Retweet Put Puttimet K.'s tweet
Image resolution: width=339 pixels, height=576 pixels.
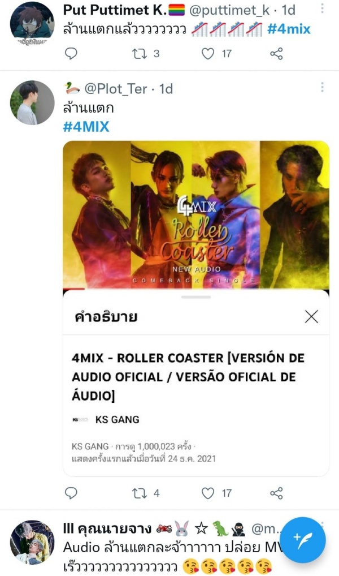click(140, 54)
